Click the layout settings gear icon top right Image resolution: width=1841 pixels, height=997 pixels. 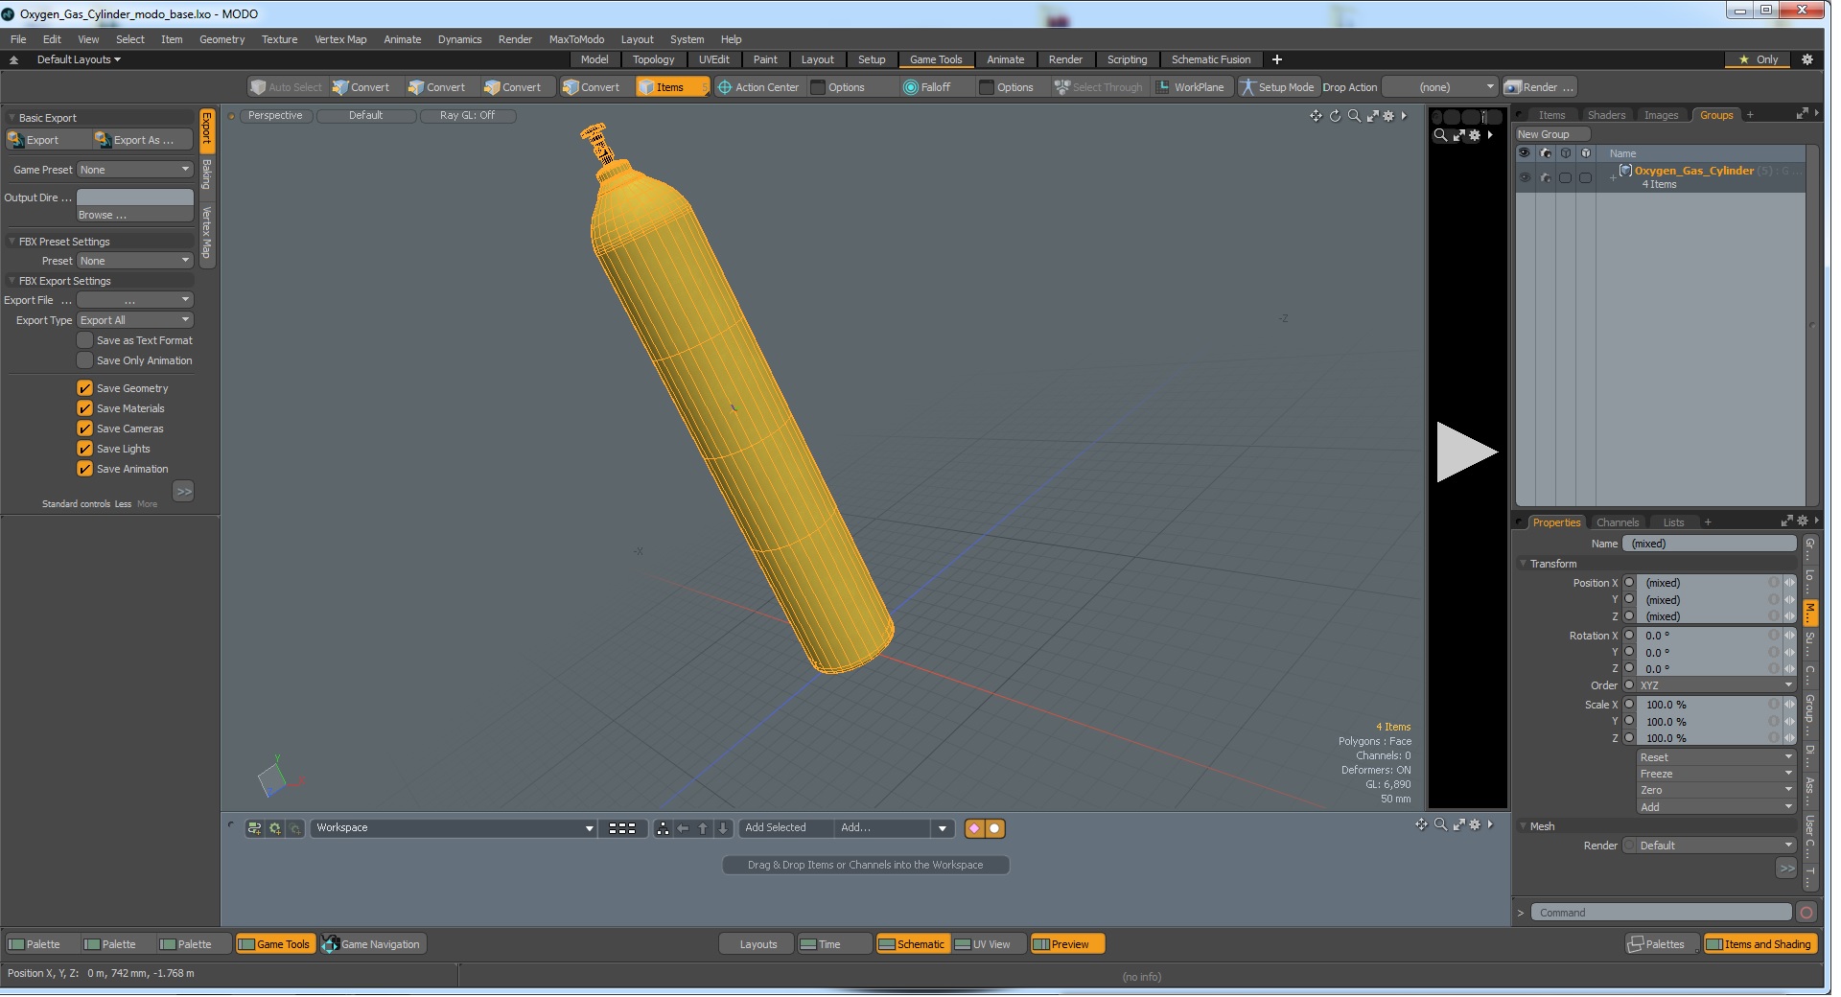coord(1807,59)
